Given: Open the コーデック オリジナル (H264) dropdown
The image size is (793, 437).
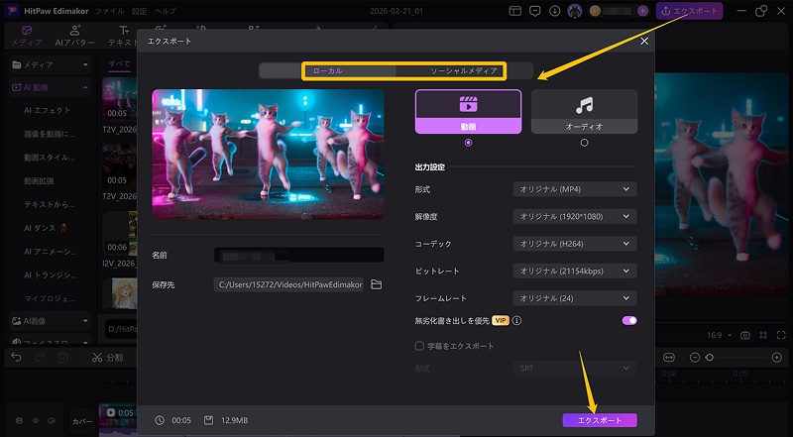Looking at the screenshot, I should pos(575,244).
